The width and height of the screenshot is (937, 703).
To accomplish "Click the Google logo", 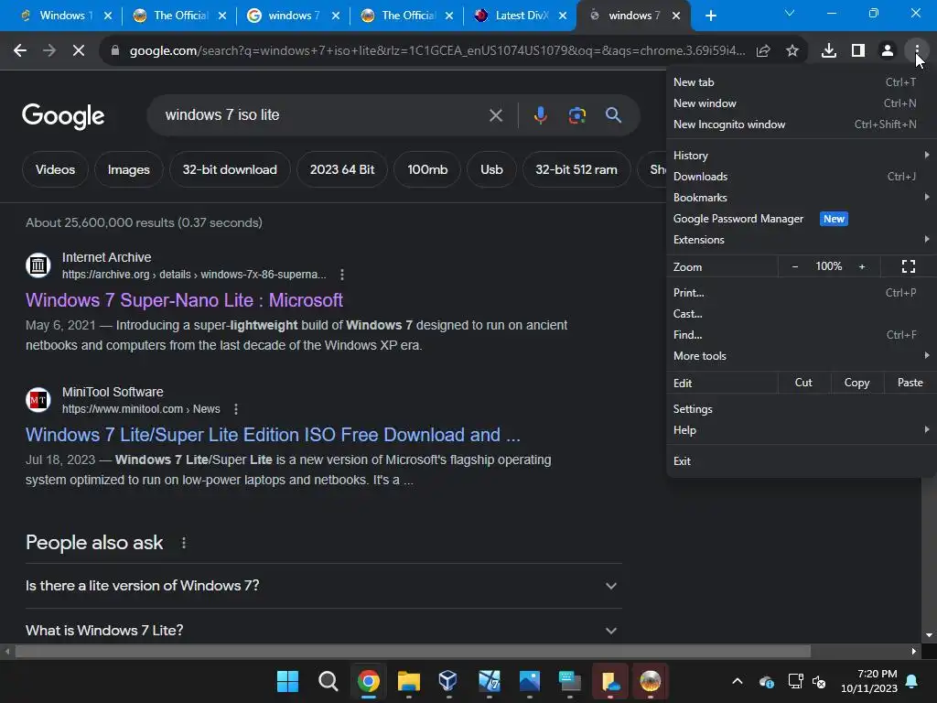I will pyautogui.click(x=63, y=116).
